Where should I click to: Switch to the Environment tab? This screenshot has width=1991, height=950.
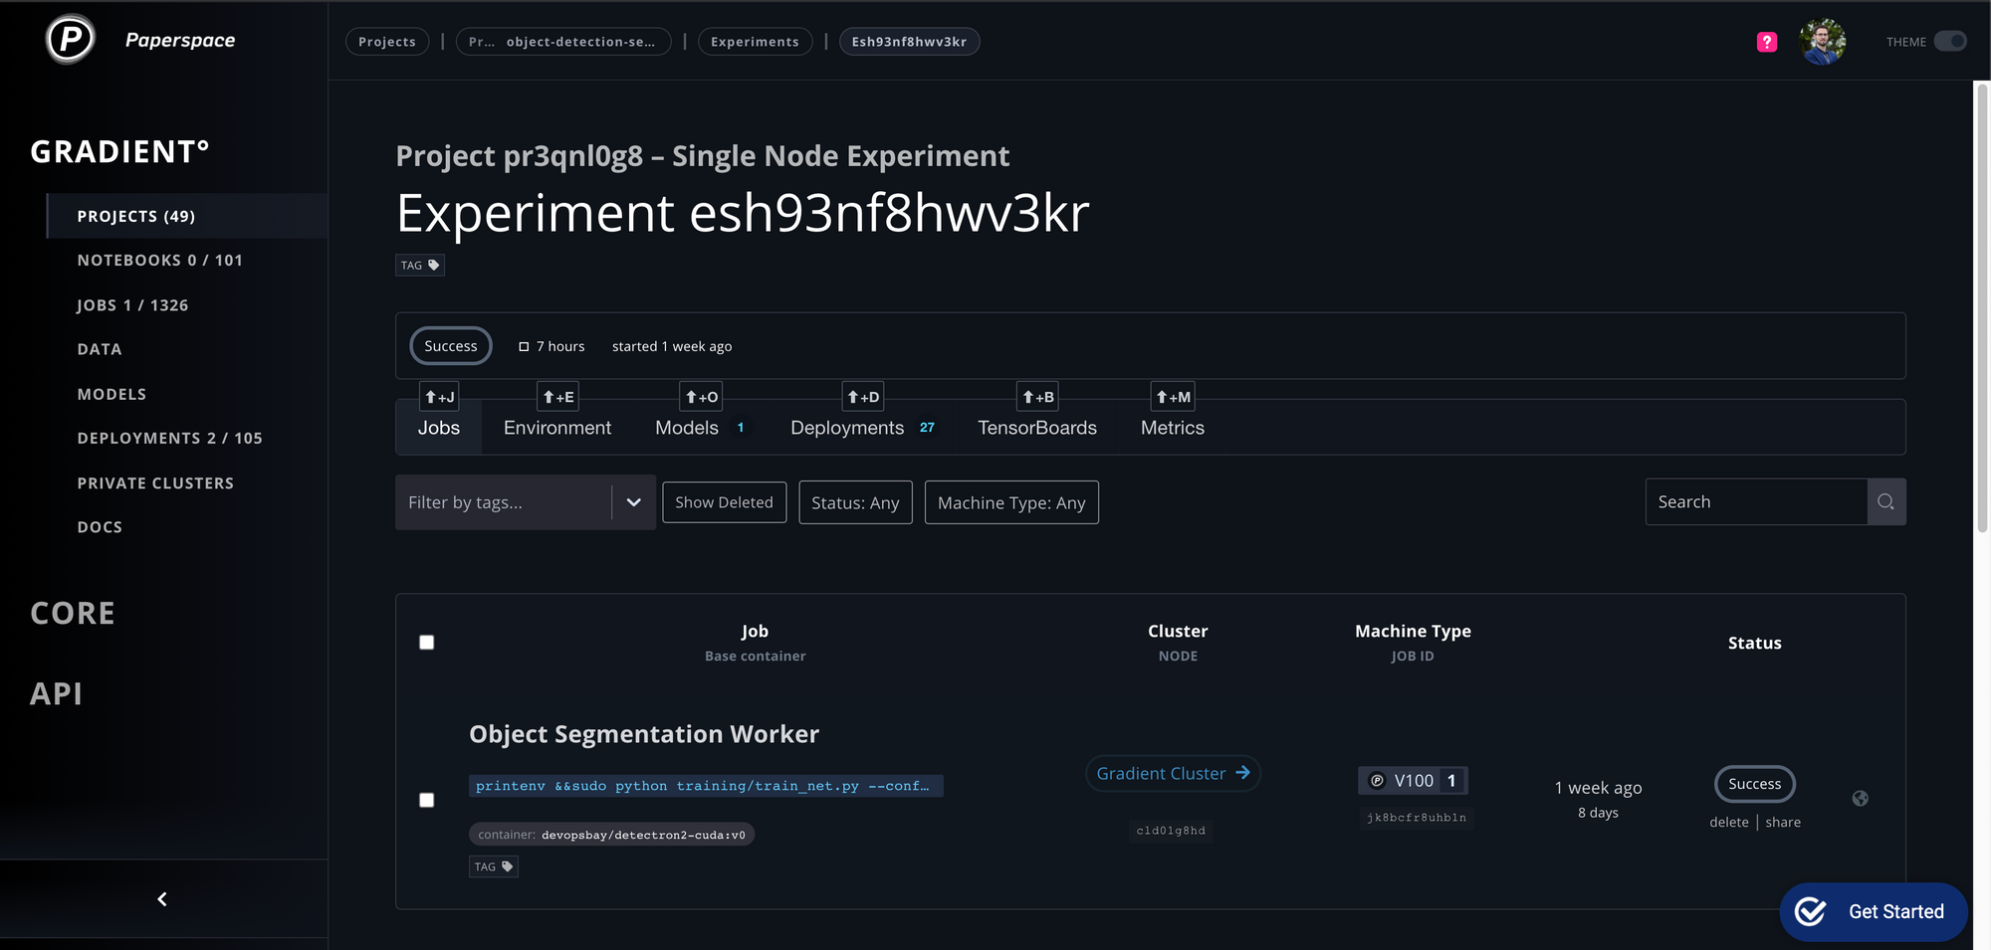(557, 428)
